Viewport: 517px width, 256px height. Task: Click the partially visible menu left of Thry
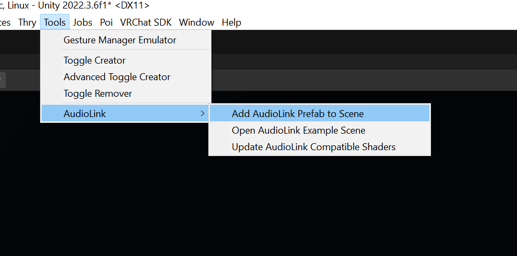(5, 22)
